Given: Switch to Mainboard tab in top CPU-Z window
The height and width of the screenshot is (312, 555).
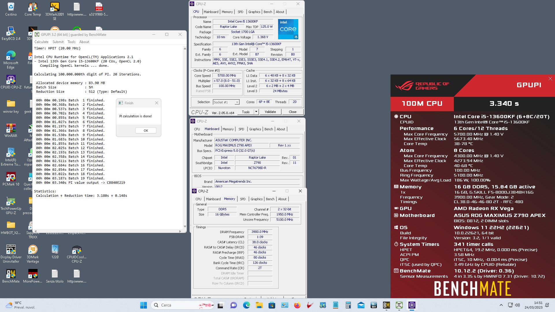Looking at the screenshot, I should (211, 12).
